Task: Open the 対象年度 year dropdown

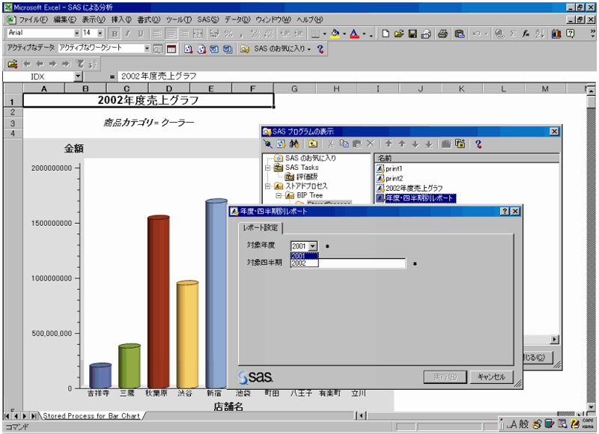Action: (313, 246)
